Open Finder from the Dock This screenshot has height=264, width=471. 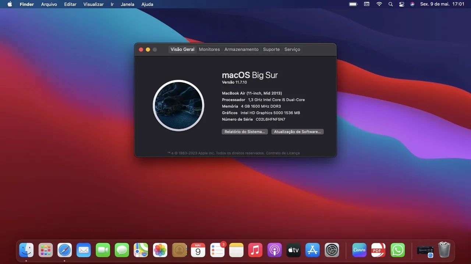pyautogui.click(x=26, y=250)
